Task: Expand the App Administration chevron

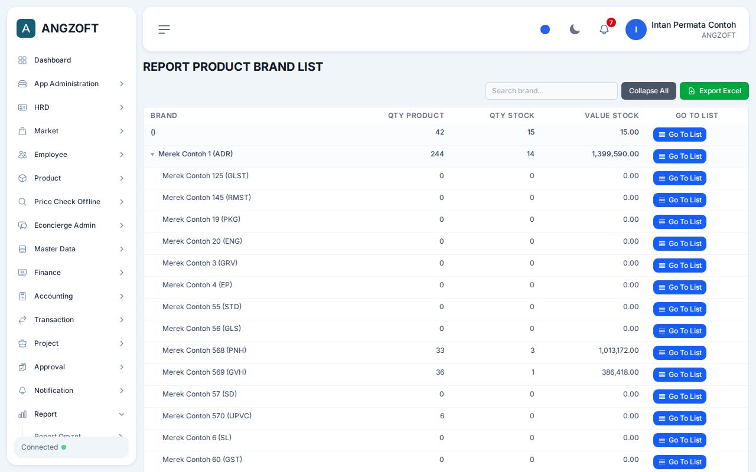Action: (x=122, y=84)
